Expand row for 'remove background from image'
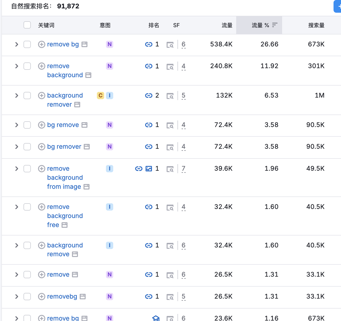The width and height of the screenshot is (341, 321). tap(17, 169)
